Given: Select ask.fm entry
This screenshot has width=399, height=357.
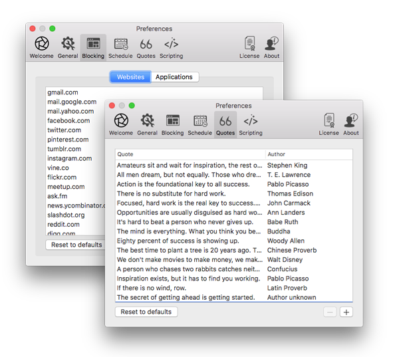Looking at the screenshot, I should [57, 196].
